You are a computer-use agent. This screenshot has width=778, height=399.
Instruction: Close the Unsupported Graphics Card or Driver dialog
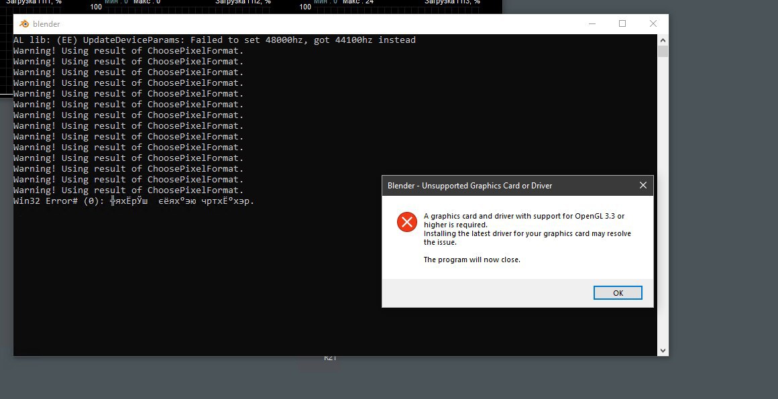[643, 185]
